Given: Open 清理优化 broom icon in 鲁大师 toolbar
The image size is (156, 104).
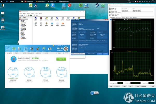Looking at the screenshot, I should (x=38, y=49).
